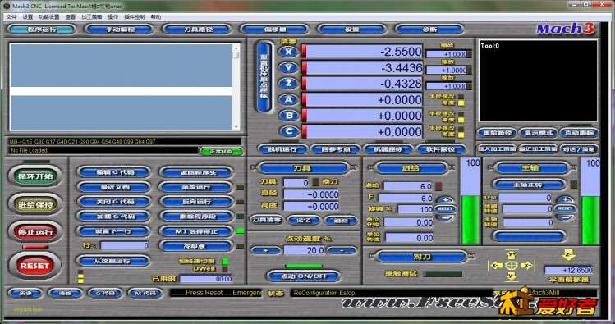The height and width of the screenshot is (324, 615).
Task: Toggle jogging with 点动 ON/OFF
Action: coord(303,276)
